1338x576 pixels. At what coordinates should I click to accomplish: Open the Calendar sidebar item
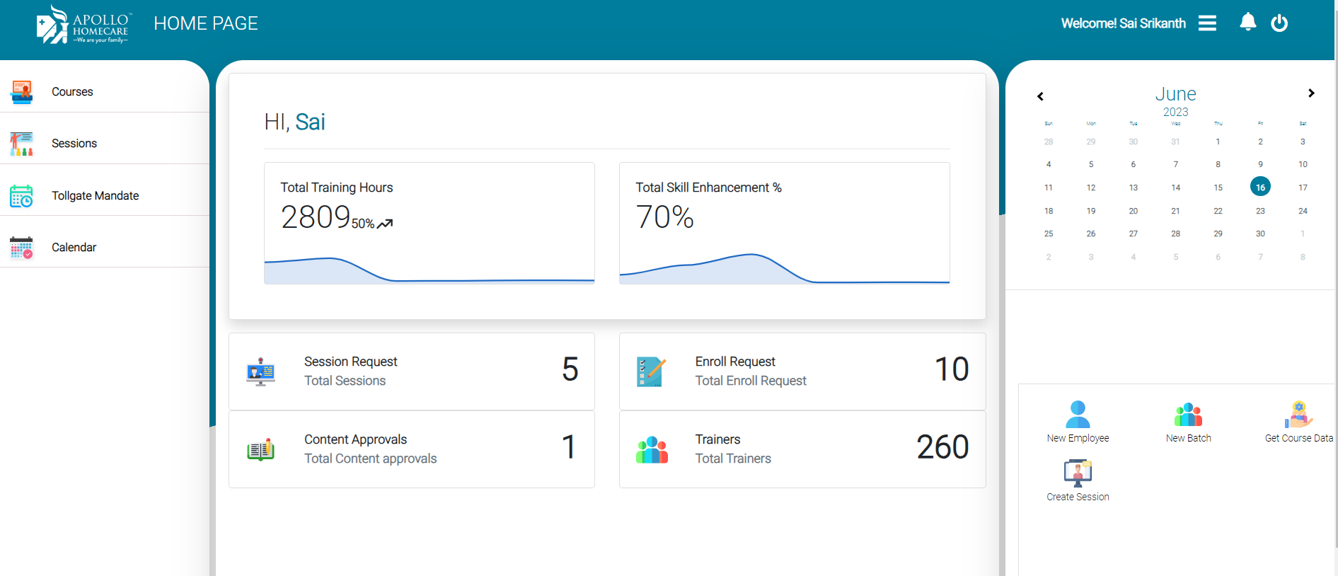(74, 248)
